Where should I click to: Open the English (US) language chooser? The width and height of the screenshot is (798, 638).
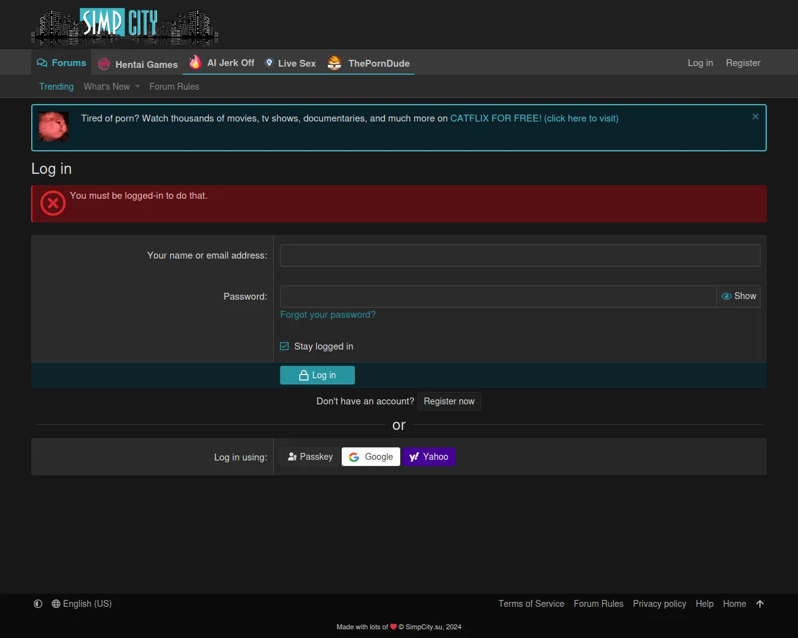82,604
